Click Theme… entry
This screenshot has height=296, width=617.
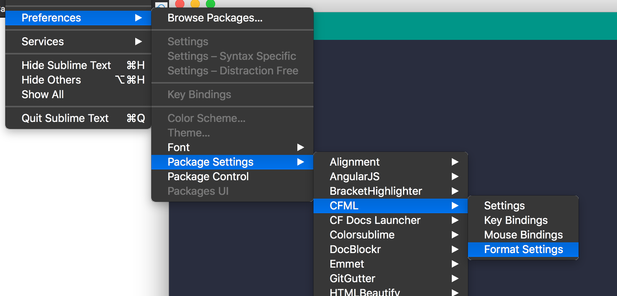pyautogui.click(x=232, y=133)
